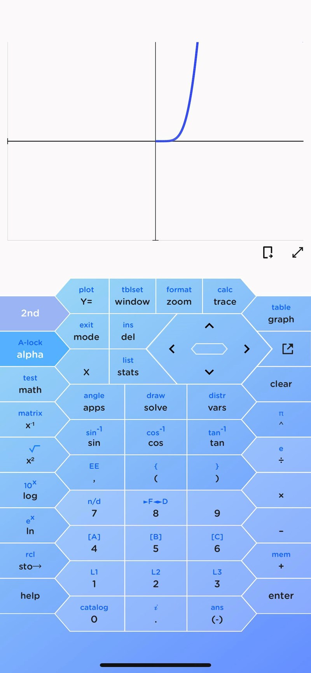Expand graph to full screen
Viewport: 311px width, 673px height.
pyautogui.click(x=297, y=253)
